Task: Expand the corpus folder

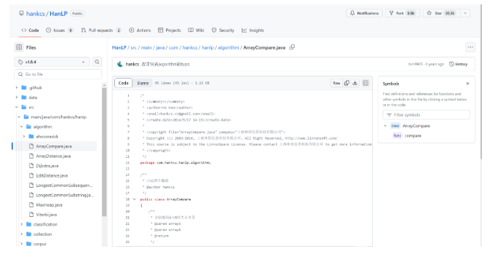Action: click(22, 244)
